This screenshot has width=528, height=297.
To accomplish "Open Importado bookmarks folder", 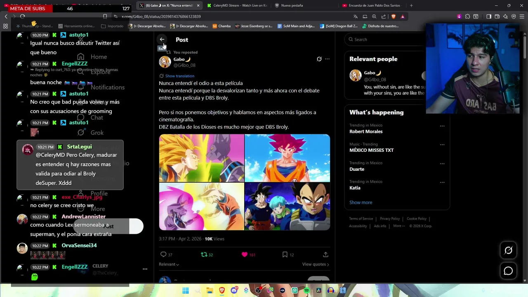I will coord(112,26).
